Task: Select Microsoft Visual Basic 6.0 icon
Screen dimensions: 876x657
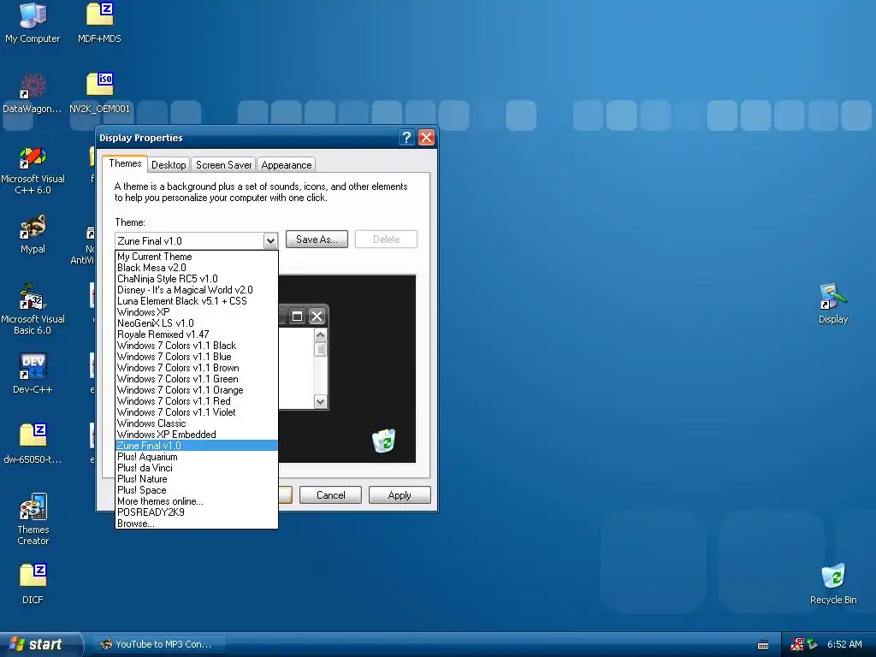Action: 33,310
